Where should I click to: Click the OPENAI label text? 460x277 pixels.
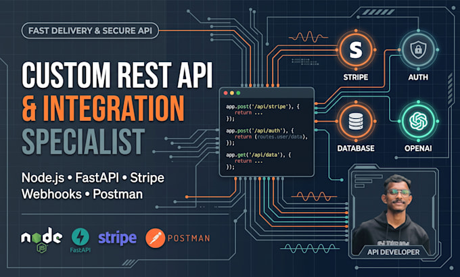(x=418, y=149)
